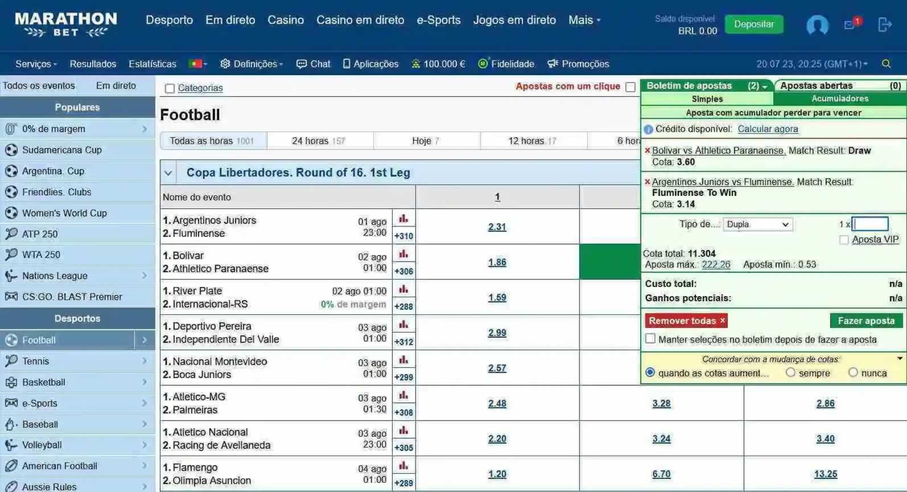Open statistics icon for Deportivo Pereira match
Image resolution: width=907 pixels, height=492 pixels.
coord(403,325)
